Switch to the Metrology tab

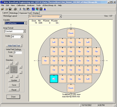[14, 13]
